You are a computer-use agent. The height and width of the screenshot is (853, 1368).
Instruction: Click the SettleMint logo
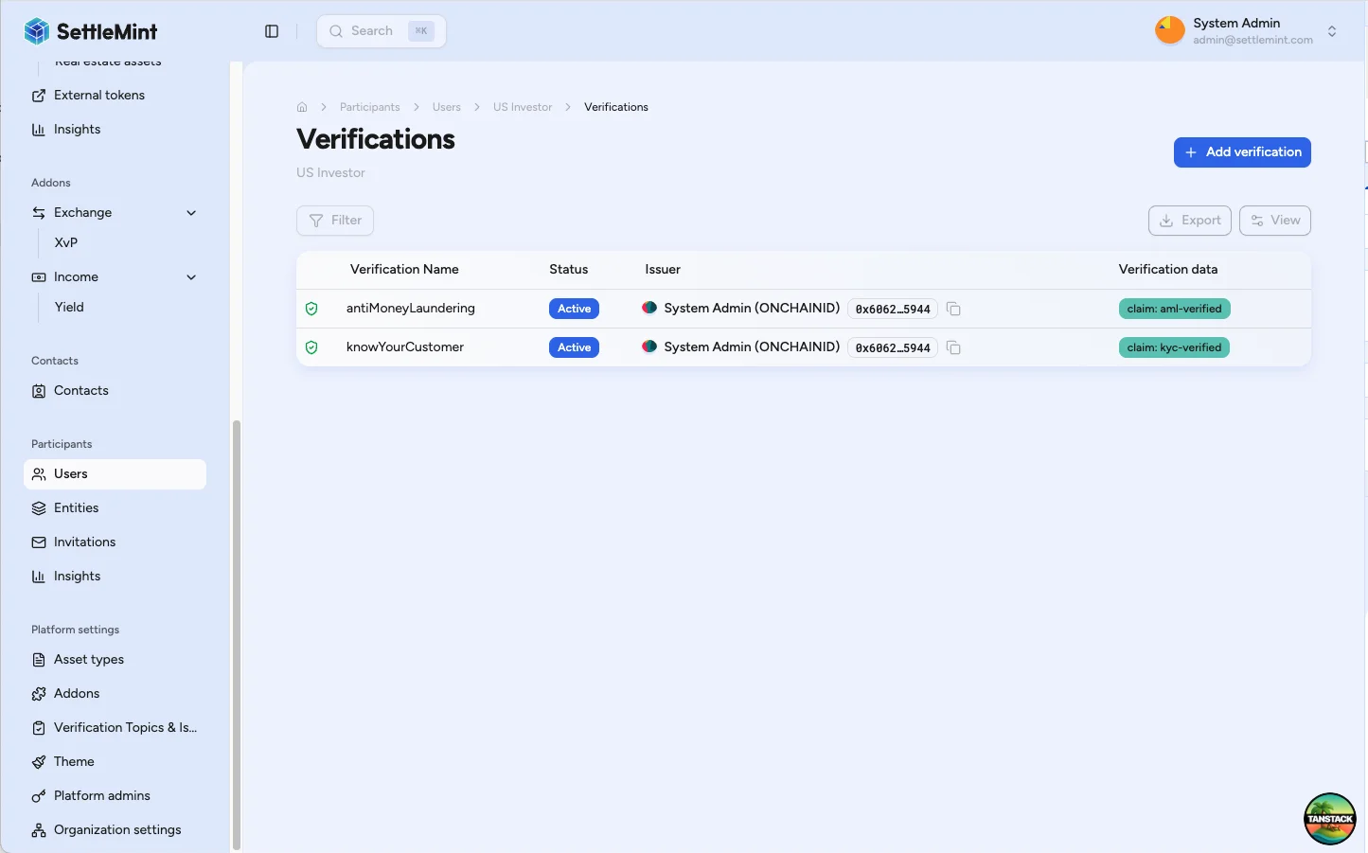tap(91, 31)
